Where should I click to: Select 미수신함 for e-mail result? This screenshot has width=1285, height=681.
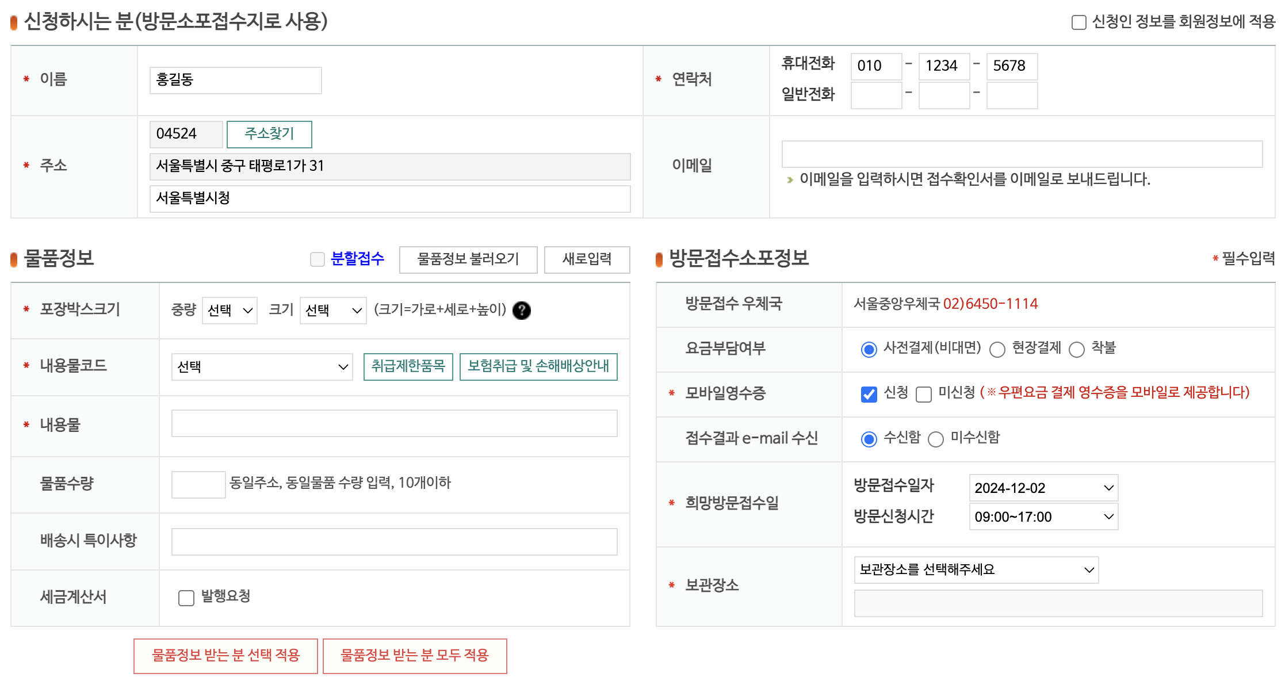click(x=936, y=439)
